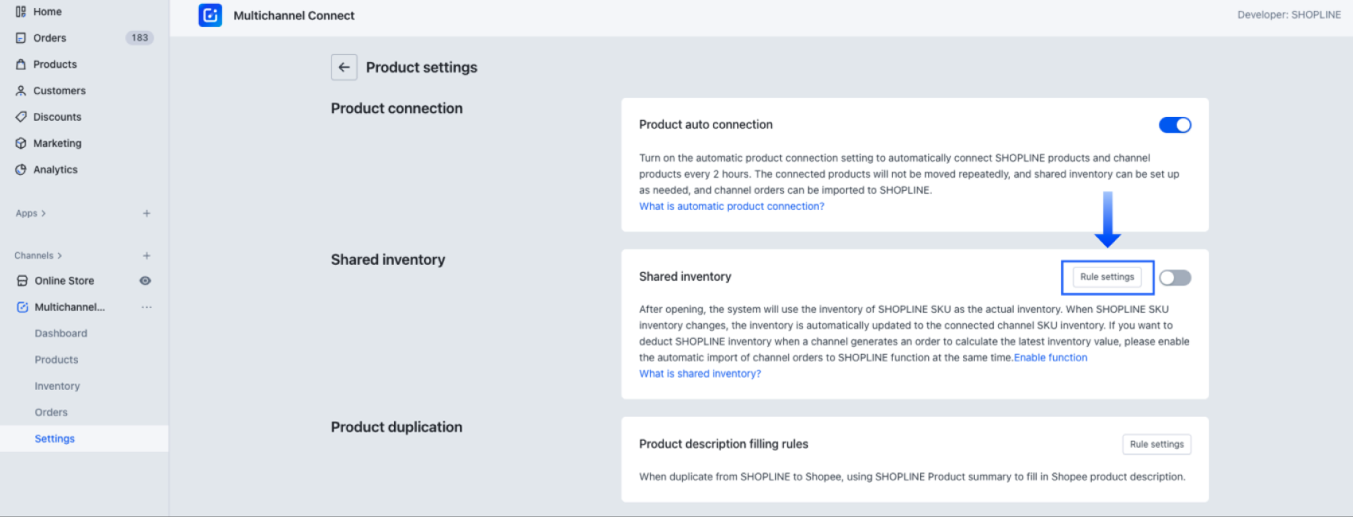1353x517 pixels.
Task: Click the Enable function link
Action: [x=1051, y=358]
